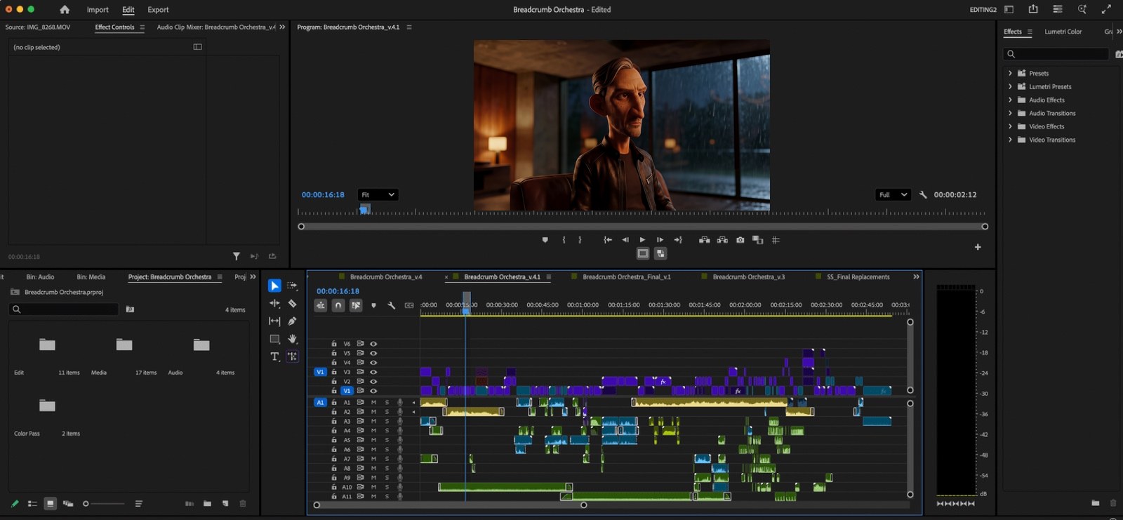1123x520 pixels.
Task: Open the Bin: Media tab
Action: 91,277
